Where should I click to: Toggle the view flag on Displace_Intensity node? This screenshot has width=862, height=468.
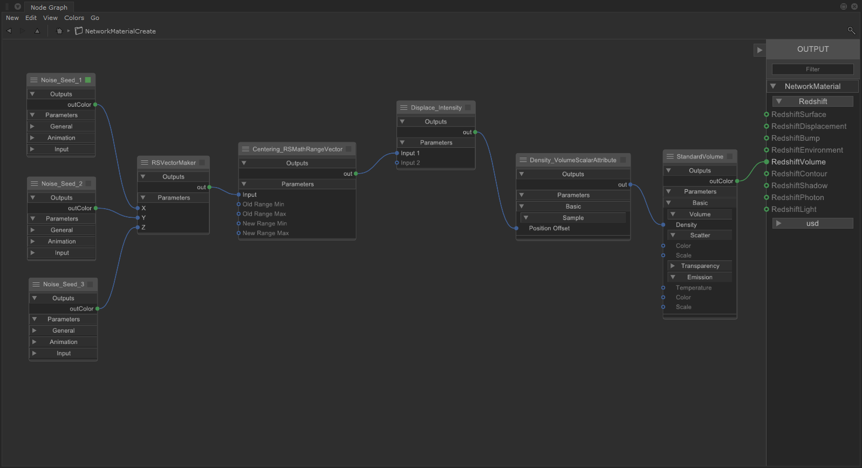click(468, 107)
